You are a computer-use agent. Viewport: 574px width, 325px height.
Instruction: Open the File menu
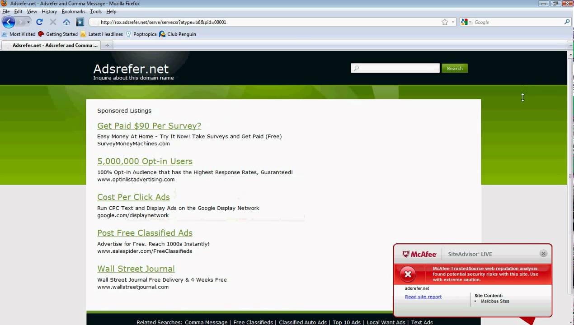point(6,12)
